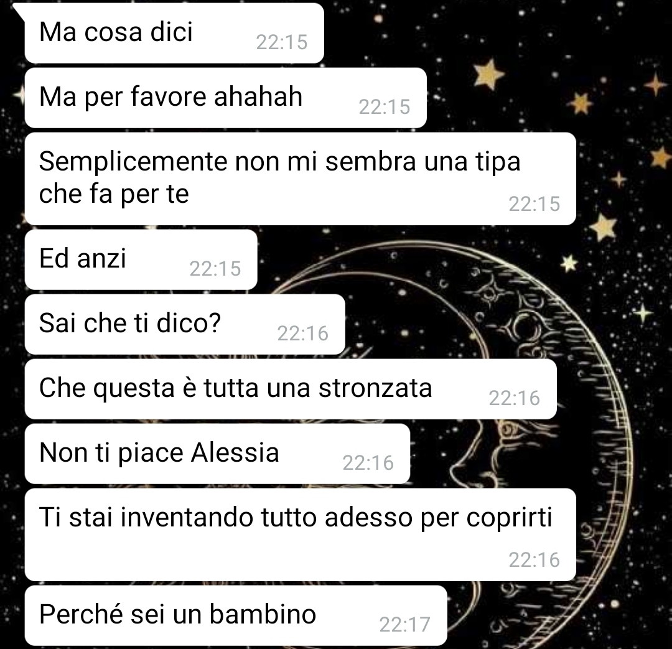Tap the large gold star at the top of the wallpaper
This screenshot has height=649, width=672.
(488, 73)
